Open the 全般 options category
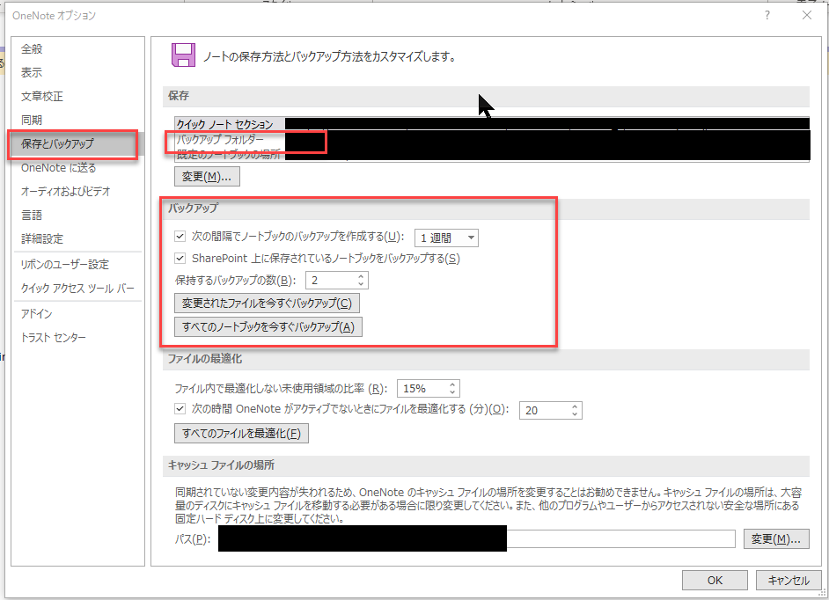The width and height of the screenshot is (829, 600). (x=32, y=49)
